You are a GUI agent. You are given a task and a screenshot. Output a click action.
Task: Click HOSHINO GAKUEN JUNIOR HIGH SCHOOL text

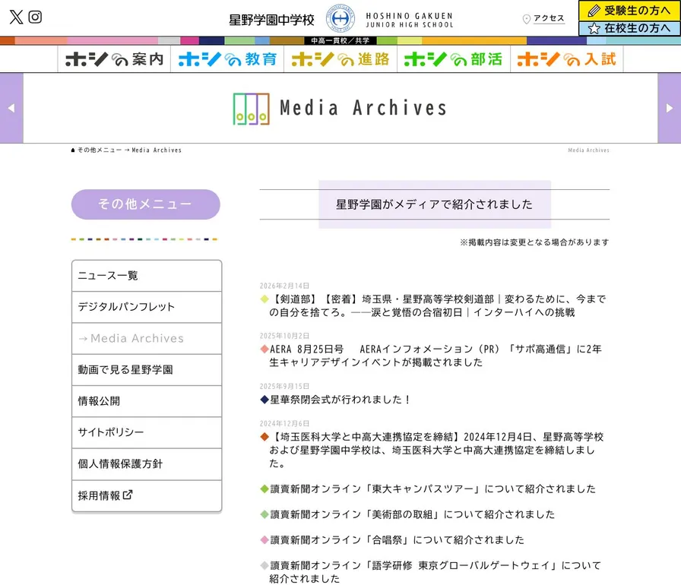click(x=409, y=20)
